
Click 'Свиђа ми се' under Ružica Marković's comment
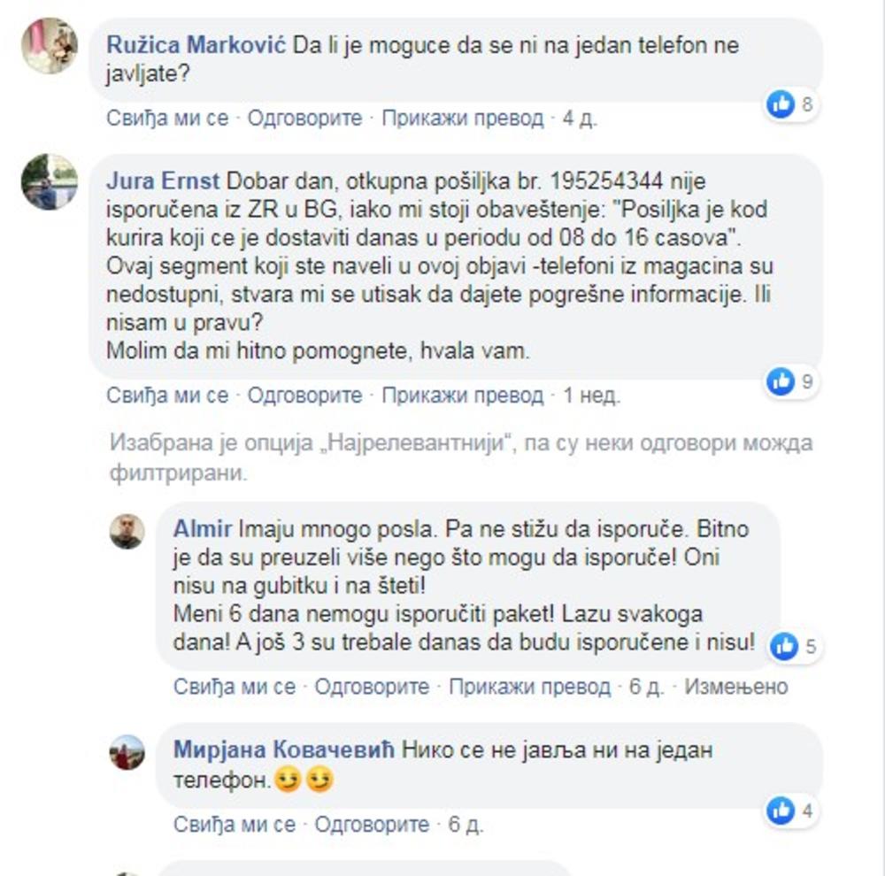pyautogui.click(x=167, y=118)
